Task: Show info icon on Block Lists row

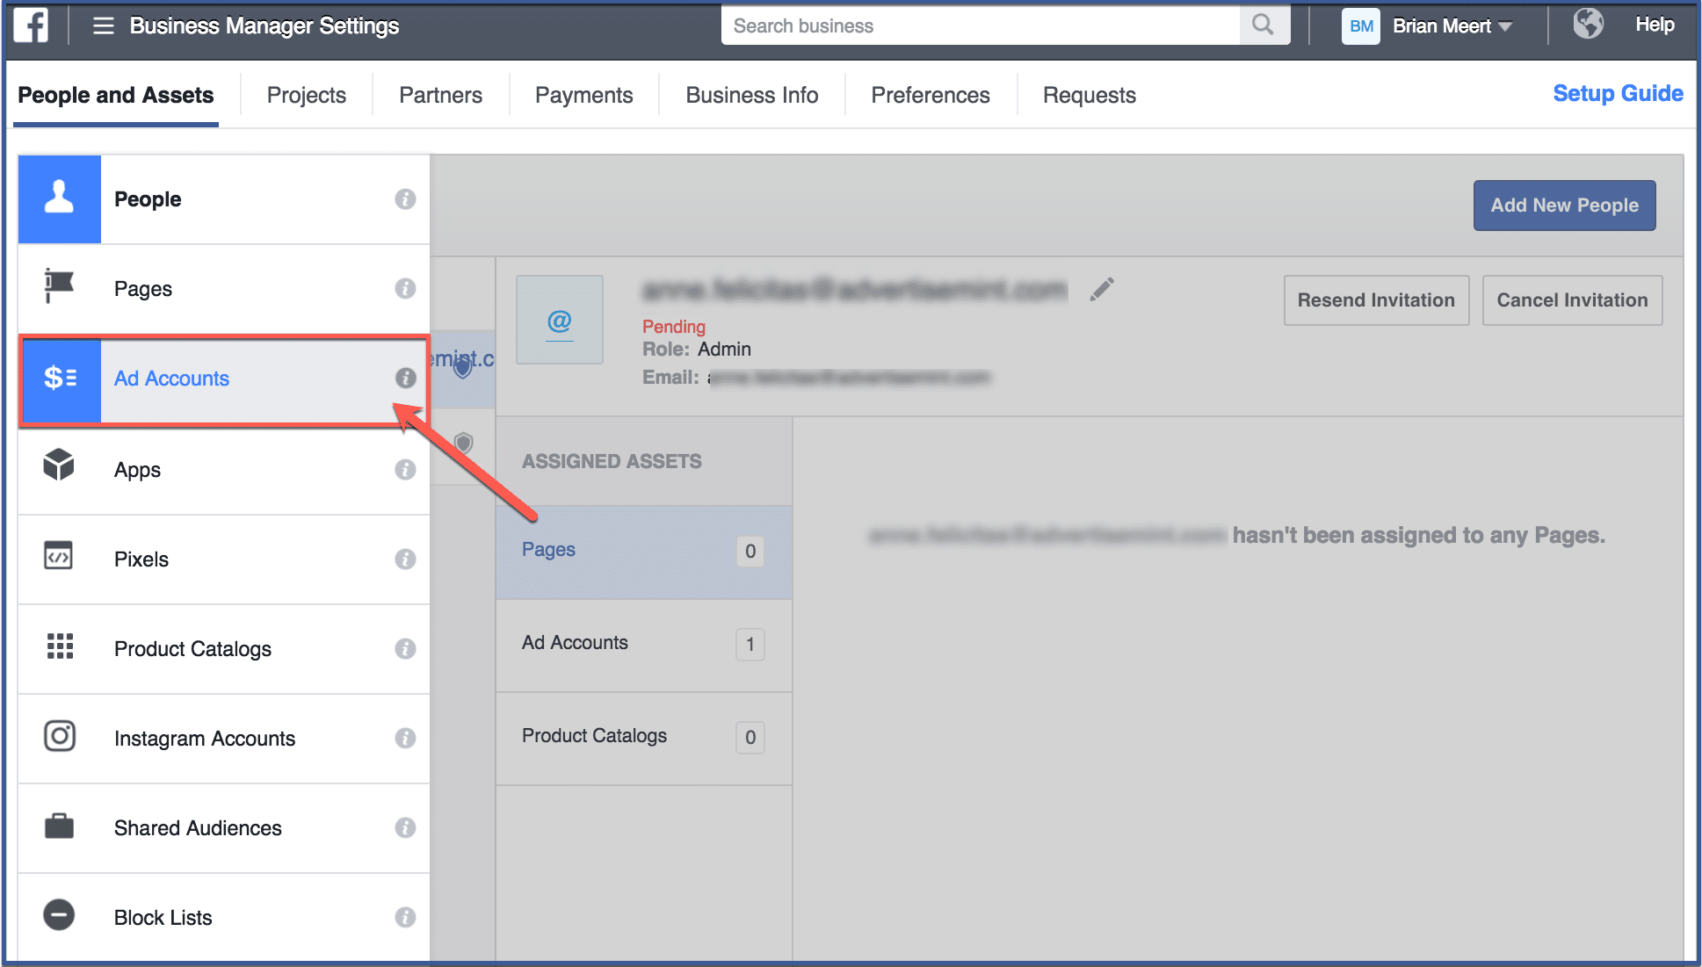Action: coord(405,918)
